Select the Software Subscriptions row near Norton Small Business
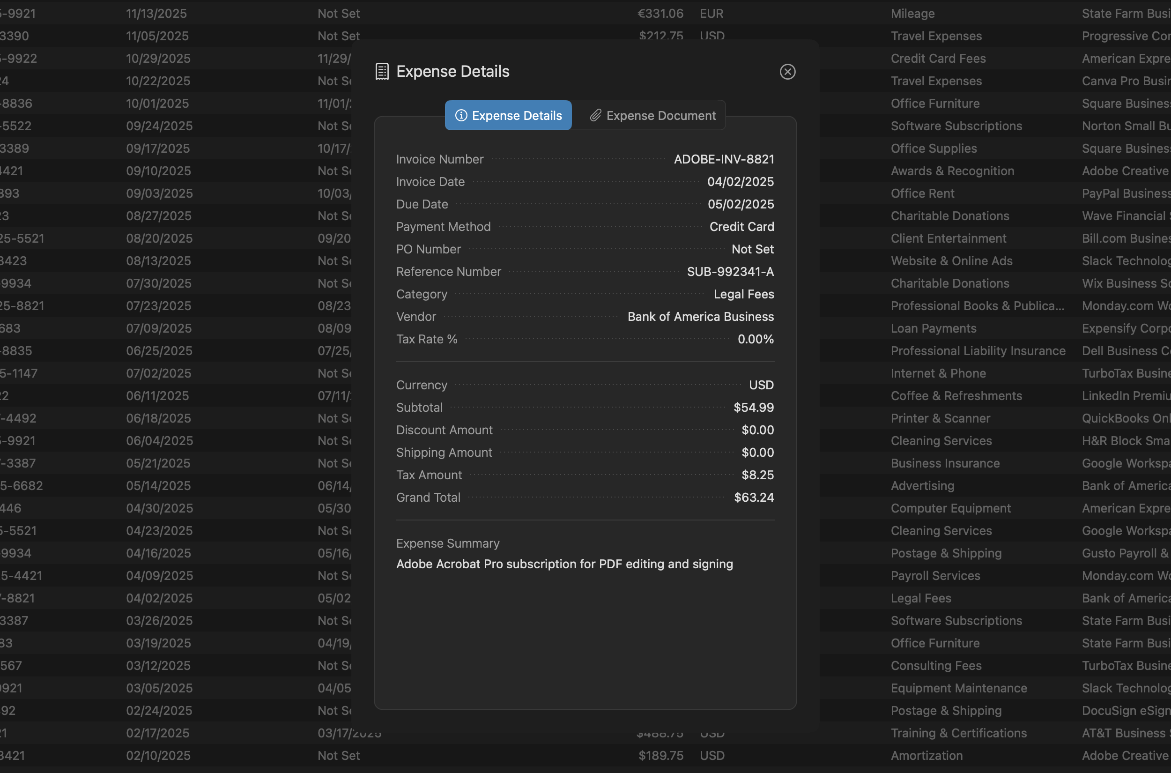This screenshot has height=773, width=1171. coord(956,126)
